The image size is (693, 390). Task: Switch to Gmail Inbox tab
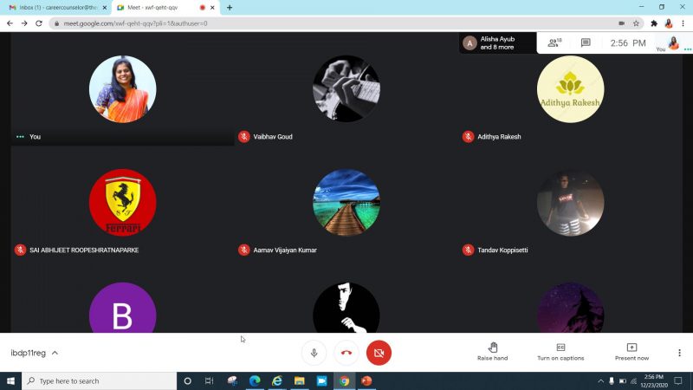coord(57,8)
